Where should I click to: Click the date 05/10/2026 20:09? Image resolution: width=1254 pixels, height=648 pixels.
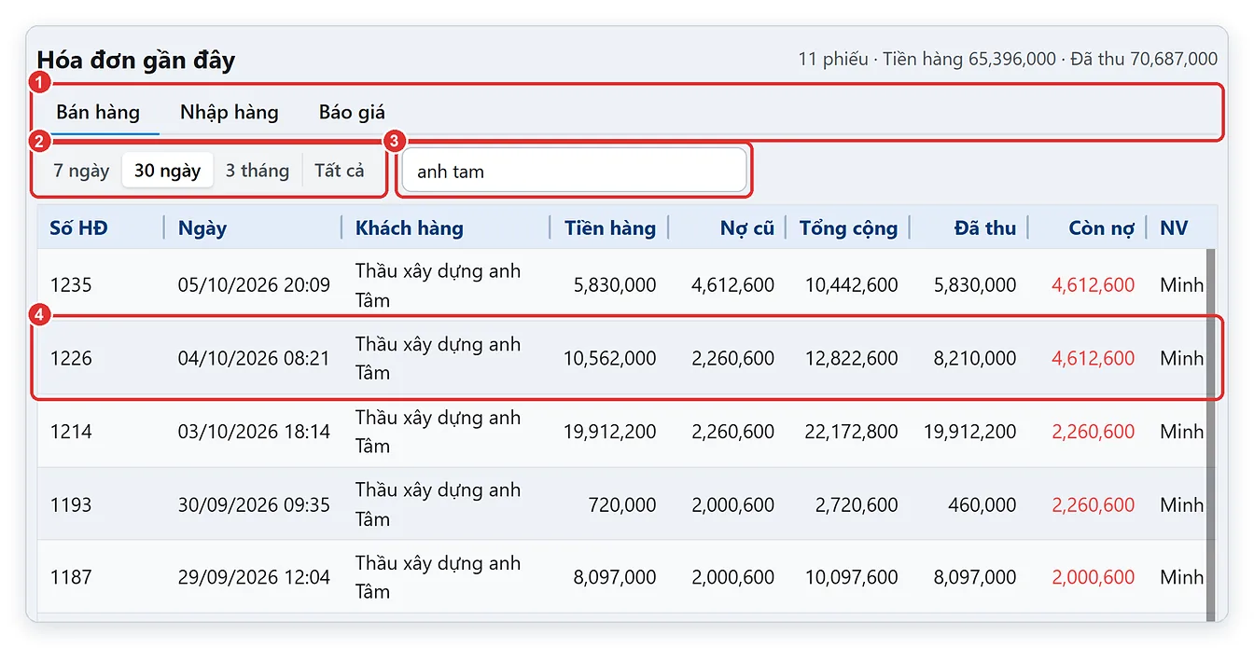pyautogui.click(x=254, y=285)
